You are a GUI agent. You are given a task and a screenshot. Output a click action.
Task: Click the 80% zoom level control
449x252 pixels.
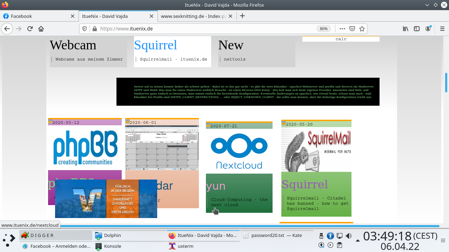click(x=323, y=29)
